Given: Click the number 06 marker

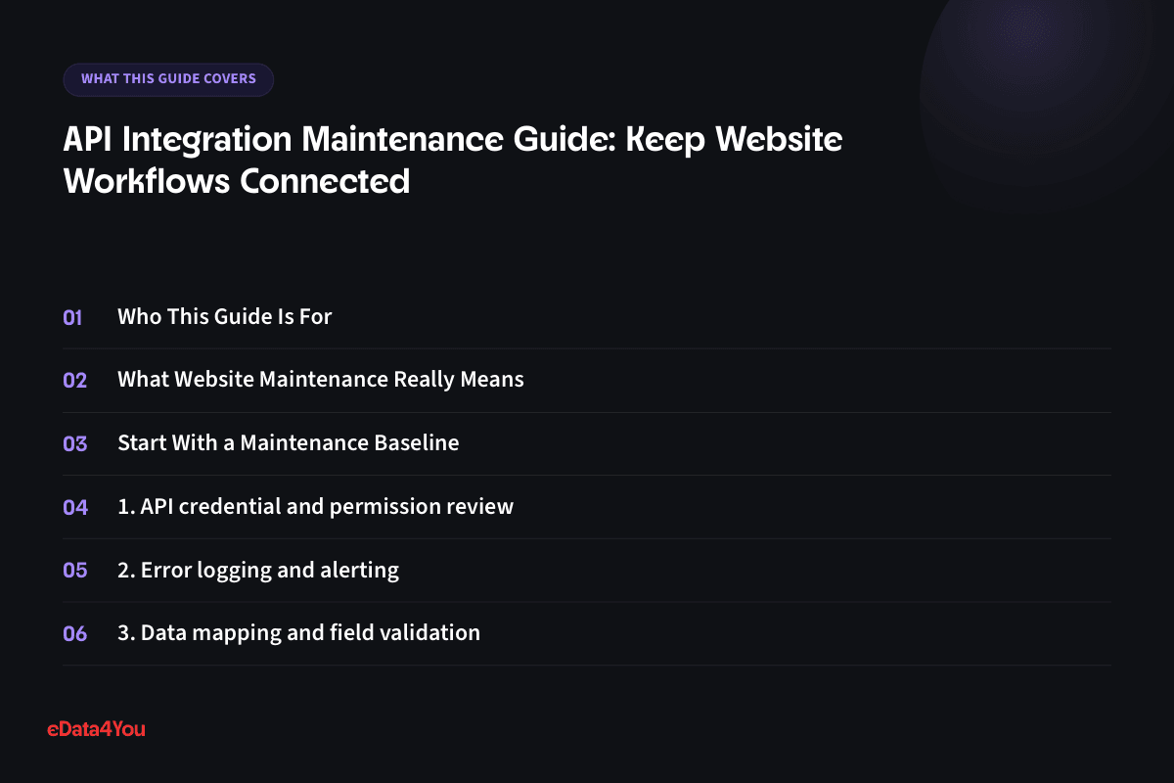Looking at the screenshot, I should [75, 633].
